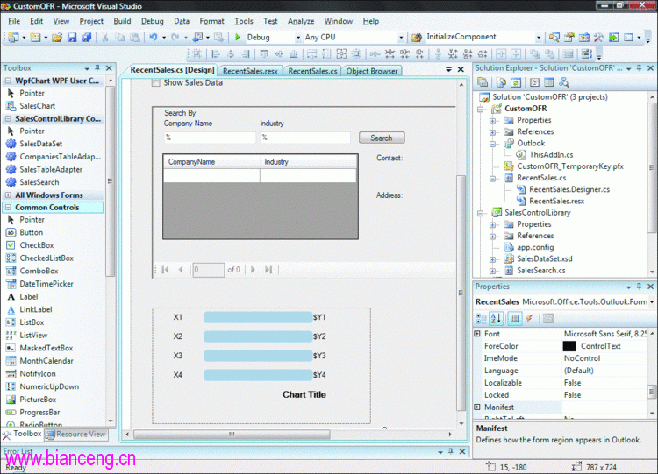Pick the DateTimePicker control in Toolbox

click(46, 284)
